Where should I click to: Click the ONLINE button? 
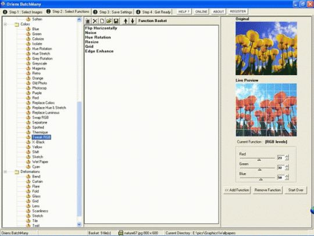click(201, 12)
